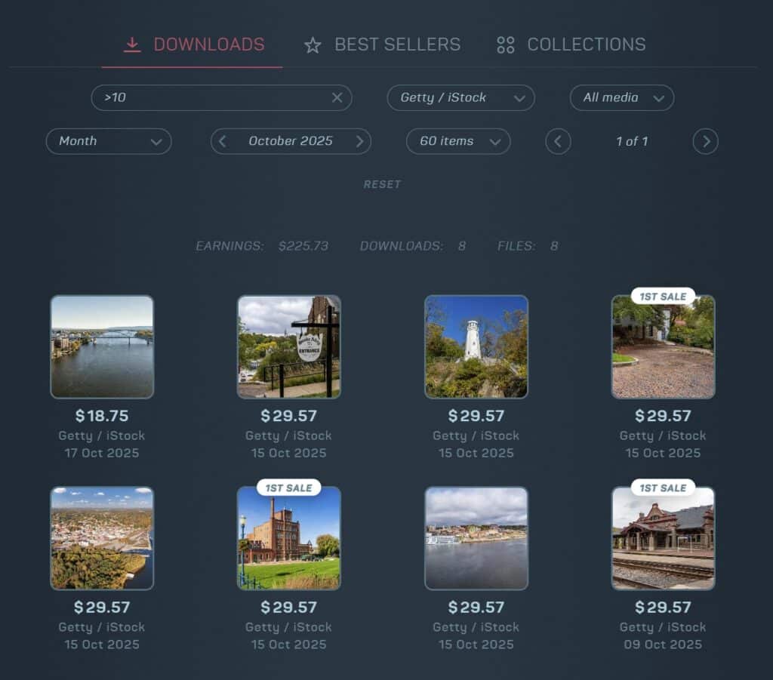Open the Getty / iStock agency dropdown

pos(460,97)
